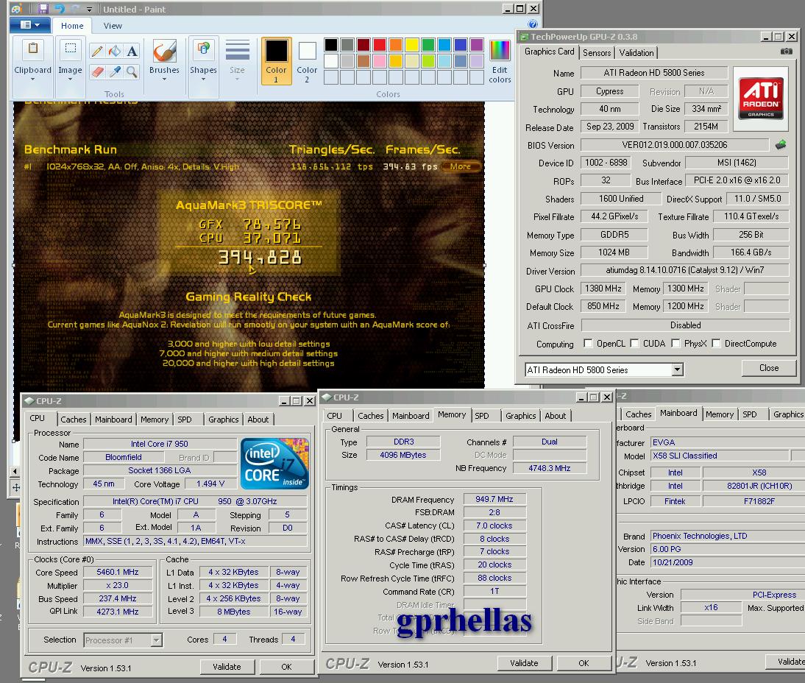Click the GPU-Z screenshot camera icon
The image size is (805, 683).
(x=786, y=52)
